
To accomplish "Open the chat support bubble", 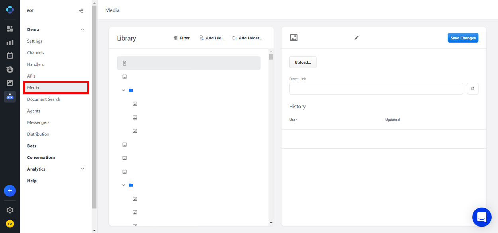I will tap(482, 217).
